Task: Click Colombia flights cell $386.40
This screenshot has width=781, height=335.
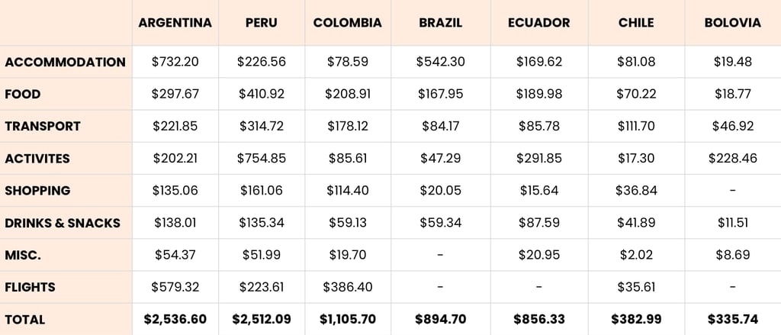Action: 348,287
